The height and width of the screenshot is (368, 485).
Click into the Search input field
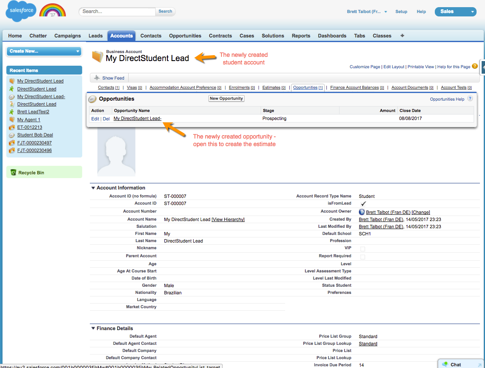(x=118, y=11)
